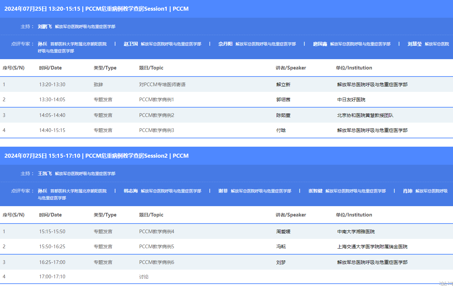Click the 致辞 type cell
This screenshot has height=286, width=453.
tap(98, 85)
